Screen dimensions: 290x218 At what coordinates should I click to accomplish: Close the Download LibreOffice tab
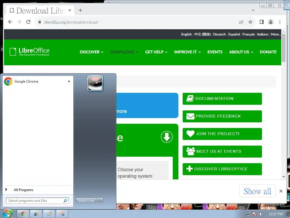pyautogui.click(x=70, y=10)
